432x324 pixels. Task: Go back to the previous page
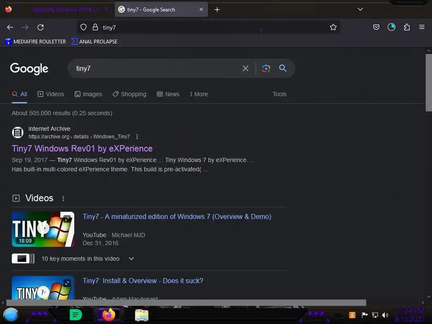(10, 27)
